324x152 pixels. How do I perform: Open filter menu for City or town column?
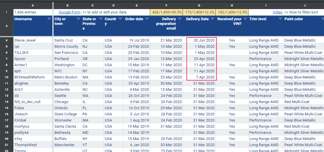tap(78, 19)
